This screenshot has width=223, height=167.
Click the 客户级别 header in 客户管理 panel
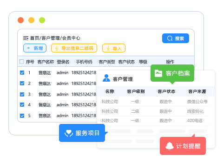tap(136, 91)
